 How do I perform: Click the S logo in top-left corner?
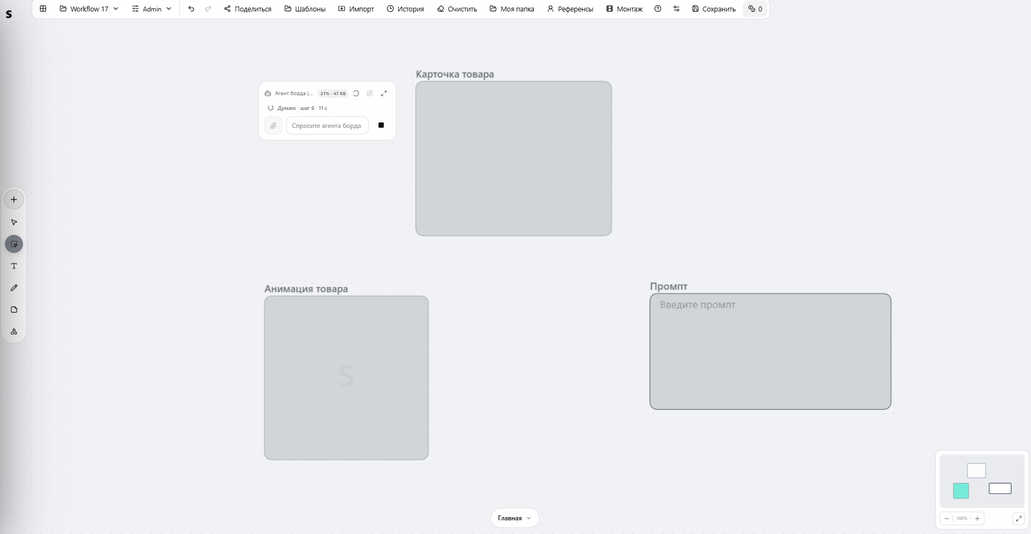pyautogui.click(x=9, y=14)
